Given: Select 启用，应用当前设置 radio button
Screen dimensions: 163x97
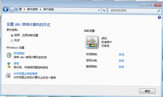Looking at the screenshot, I should click(12, 35).
